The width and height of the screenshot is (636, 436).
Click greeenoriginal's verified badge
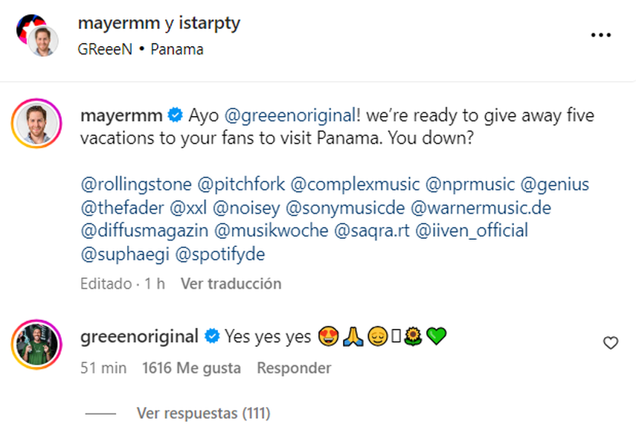(213, 336)
